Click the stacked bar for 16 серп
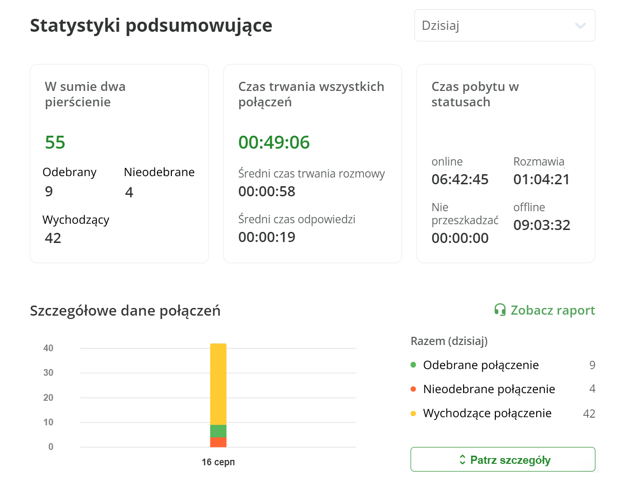The height and width of the screenshot is (485, 619). click(x=218, y=395)
